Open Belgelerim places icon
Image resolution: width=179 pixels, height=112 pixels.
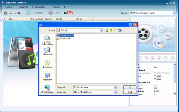(47, 64)
